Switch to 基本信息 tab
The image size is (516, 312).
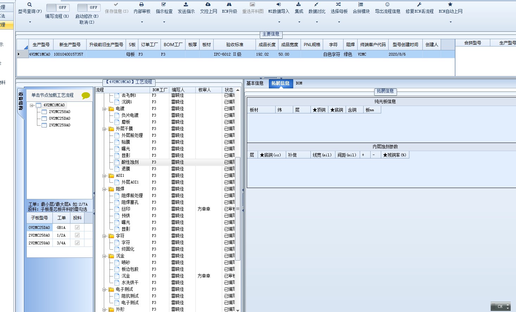pyautogui.click(x=255, y=83)
